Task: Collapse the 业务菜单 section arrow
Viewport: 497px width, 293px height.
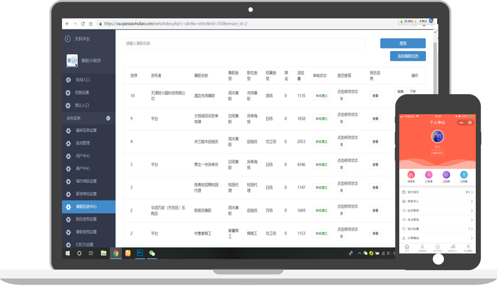Action: pos(108,118)
